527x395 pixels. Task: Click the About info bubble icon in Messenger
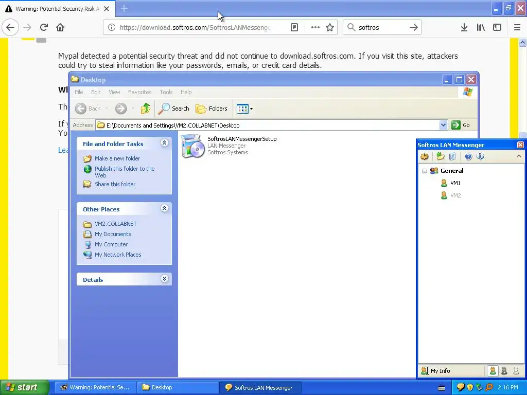[x=481, y=156]
